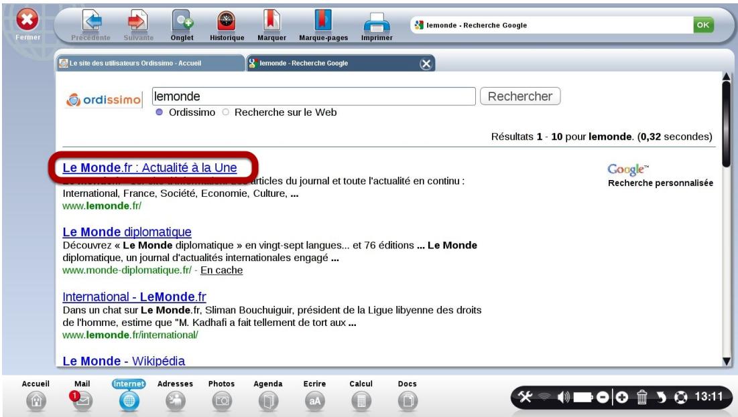738x417 pixels.
Task: Click the vertical scrollbar thumb
Action: tap(726, 123)
